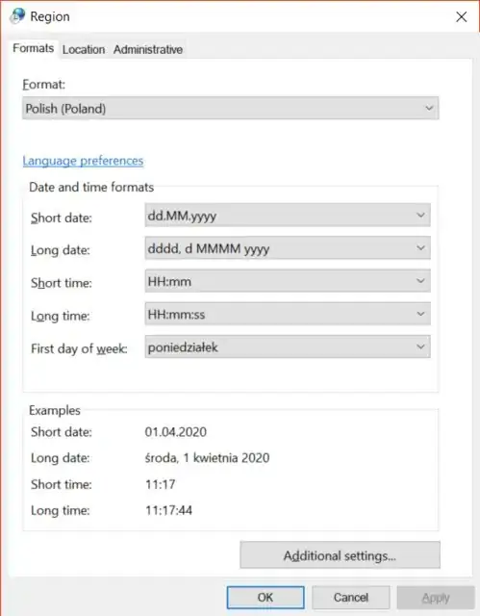Click the chevron arrow of Long time combo

(420, 314)
